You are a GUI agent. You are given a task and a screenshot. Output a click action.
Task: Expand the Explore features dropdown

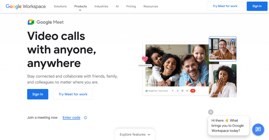(x=135, y=134)
